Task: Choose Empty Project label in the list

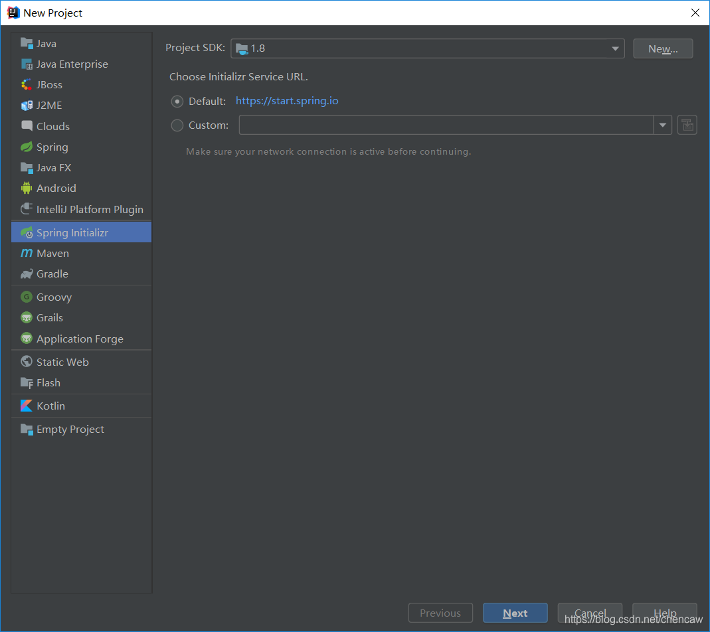Action: (70, 429)
